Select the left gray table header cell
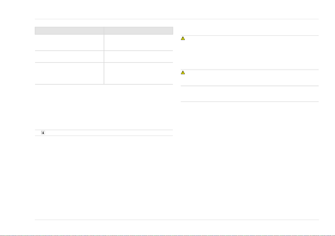Viewport: 335px width, 236px height. [69, 31]
